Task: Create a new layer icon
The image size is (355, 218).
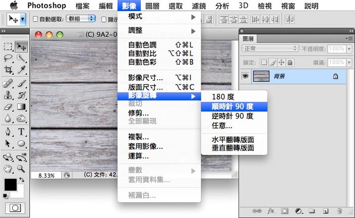Action: [326, 211]
